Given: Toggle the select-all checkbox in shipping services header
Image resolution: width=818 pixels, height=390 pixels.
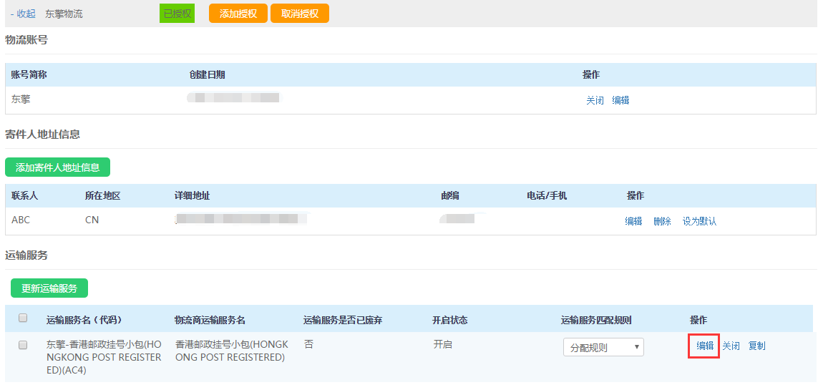Looking at the screenshot, I should [23, 318].
